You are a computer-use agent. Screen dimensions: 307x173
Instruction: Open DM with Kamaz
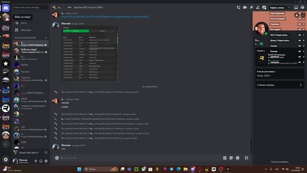(x=31, y=65)
